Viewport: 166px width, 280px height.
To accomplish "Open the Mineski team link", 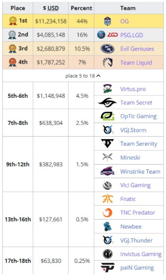I will pyautogui.click(x=130, y=157).
